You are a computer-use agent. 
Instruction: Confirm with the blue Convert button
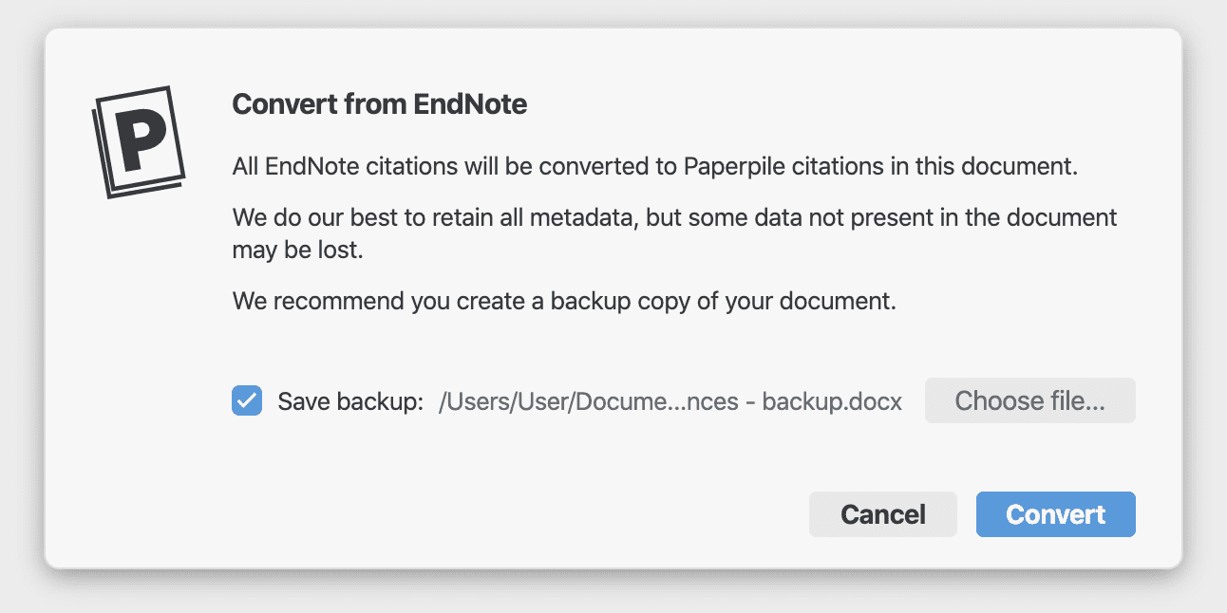1055,514
